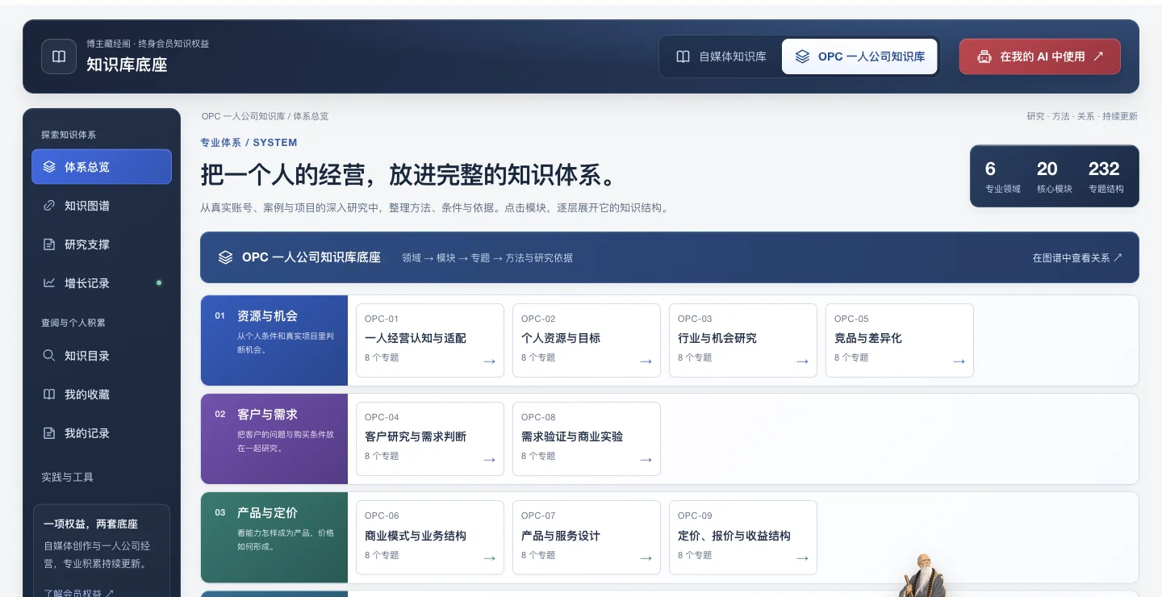Screen dimensions: 1162x597
Task: Open 我的记录 in the sidebar
Action: [102, 433]
